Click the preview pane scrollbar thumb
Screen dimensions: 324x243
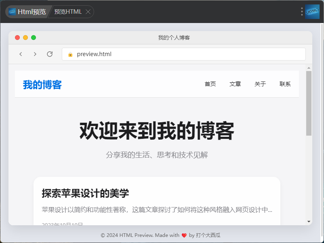point(309,103)
